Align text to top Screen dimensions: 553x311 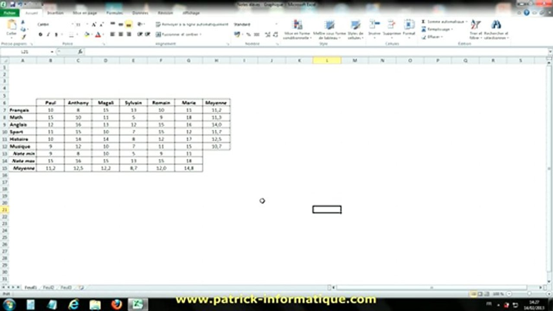coord(112,25)
